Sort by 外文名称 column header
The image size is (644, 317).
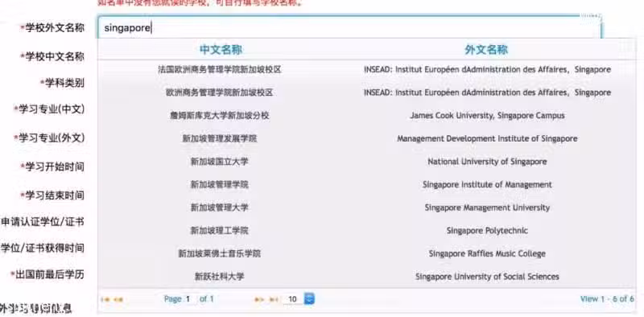point(486,50)
